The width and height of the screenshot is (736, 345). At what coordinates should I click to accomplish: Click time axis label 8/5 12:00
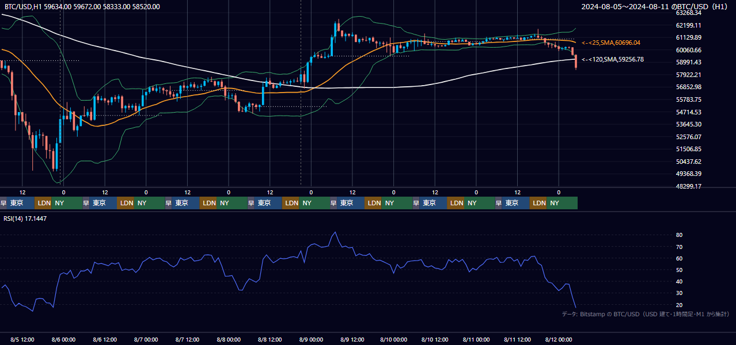[x=24, y=339]
